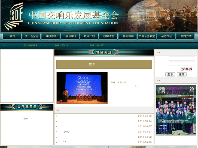Click the gold 2011 headline banner

(x=104, y=64)
